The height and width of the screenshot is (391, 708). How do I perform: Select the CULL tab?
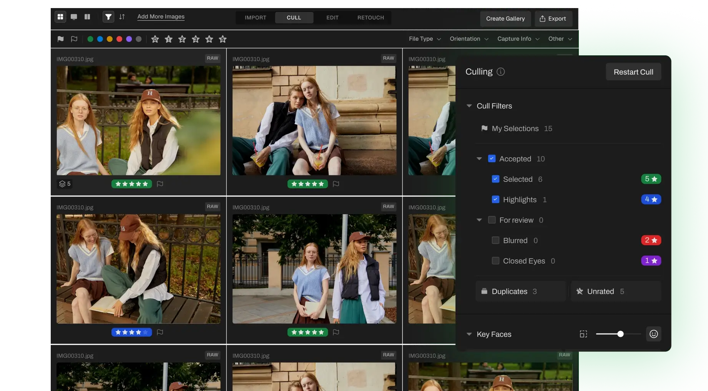point(294,18)
